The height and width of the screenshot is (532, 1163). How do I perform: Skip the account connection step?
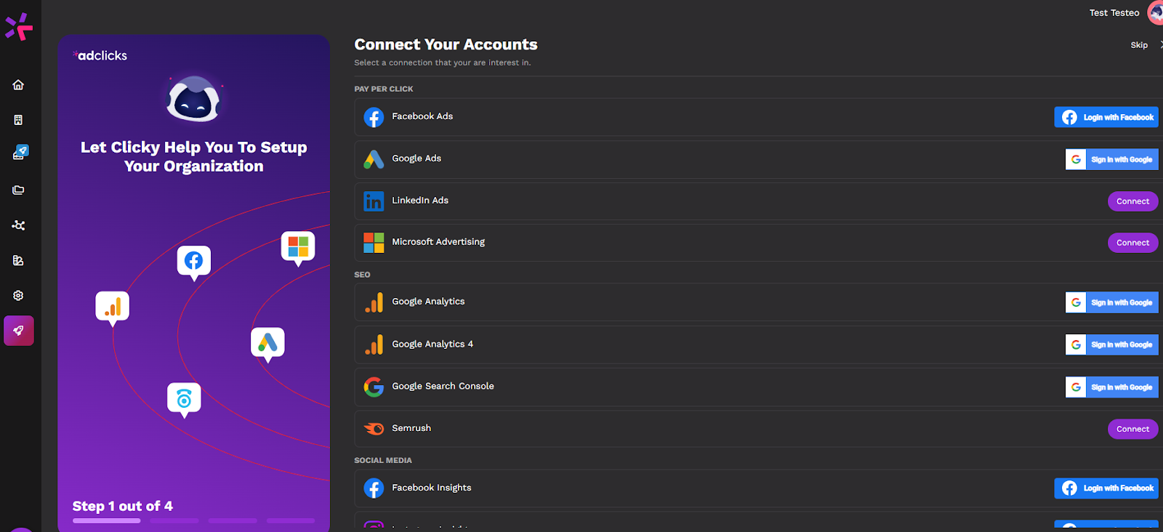[x=1138, y=45]
